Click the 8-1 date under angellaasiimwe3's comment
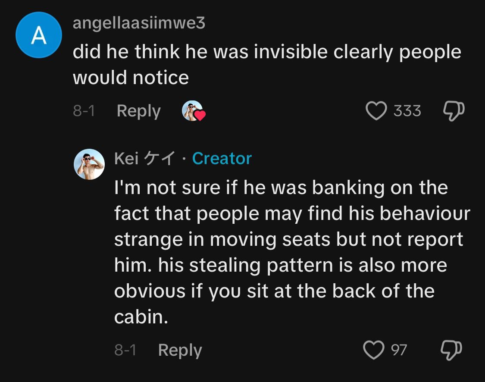Screen dimensions: 485x382 [84, 111]
